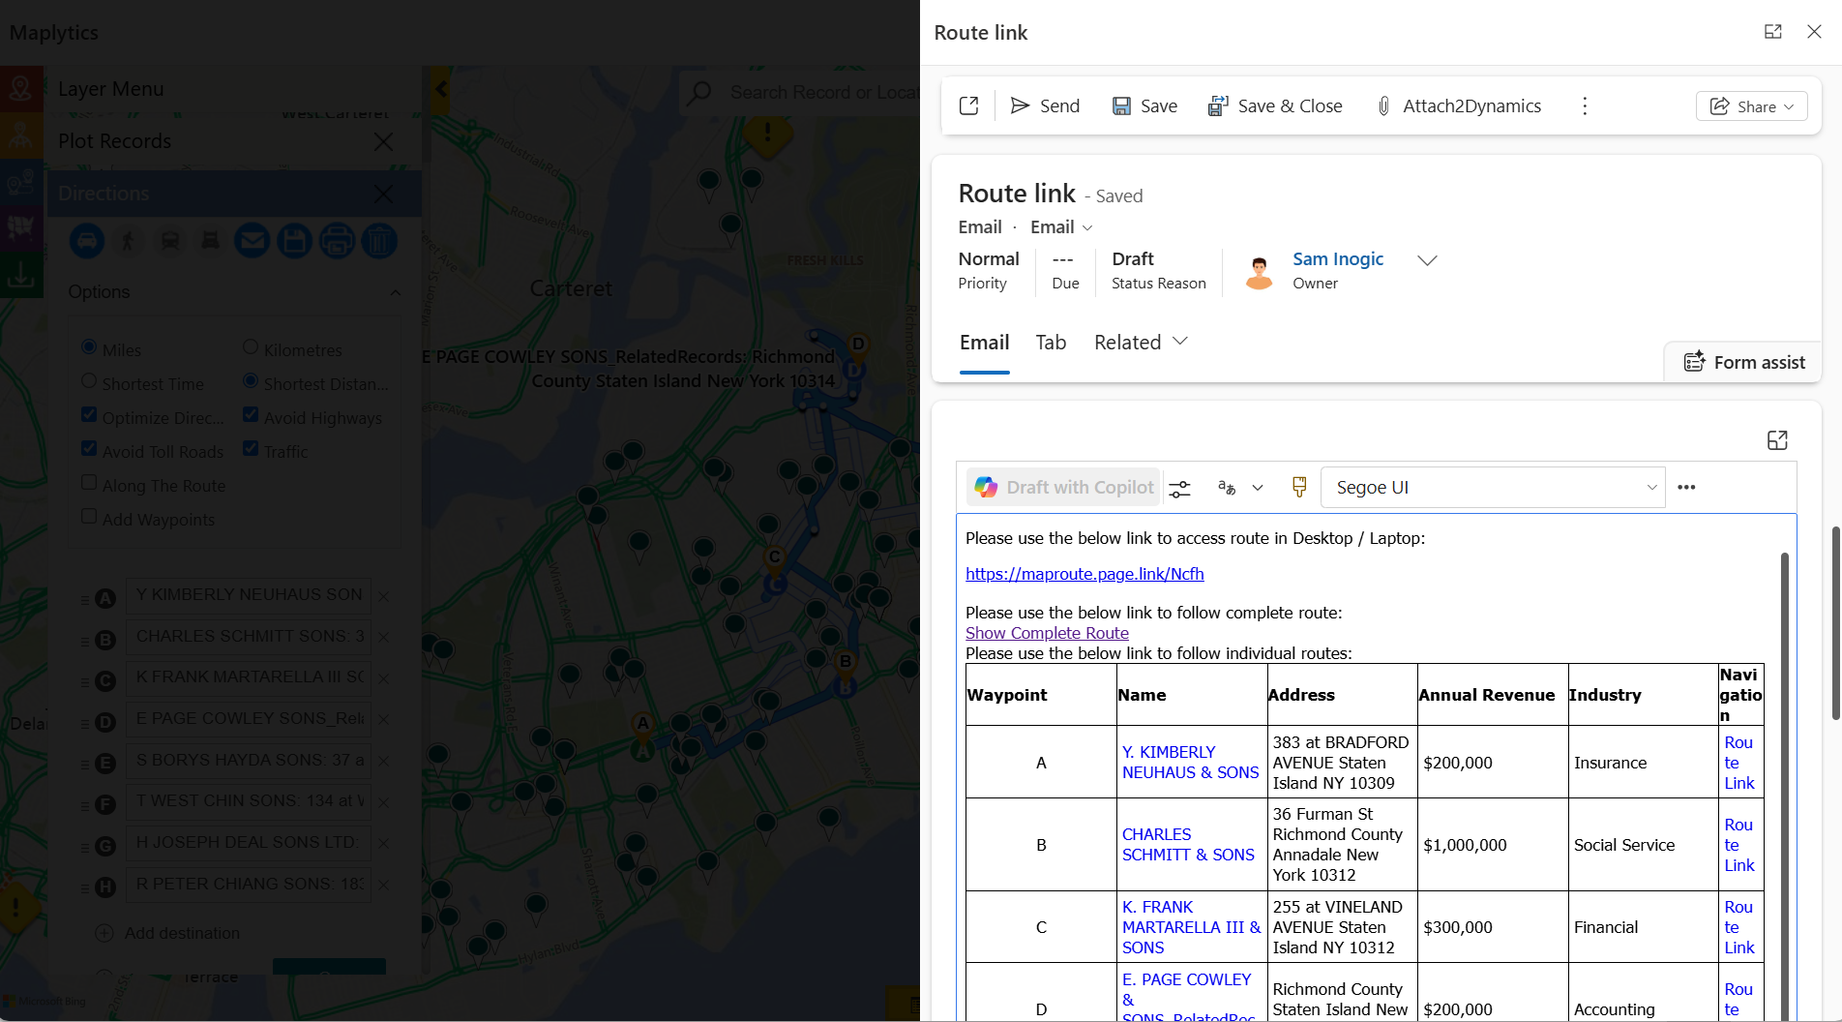Screen dimensions: 1842x1022
Task: Open the territory person icon in Maplytics sidebar
Action: [21, 135]
